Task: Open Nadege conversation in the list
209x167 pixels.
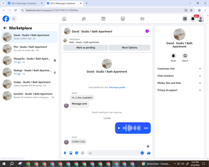Action: pos(29,72)
